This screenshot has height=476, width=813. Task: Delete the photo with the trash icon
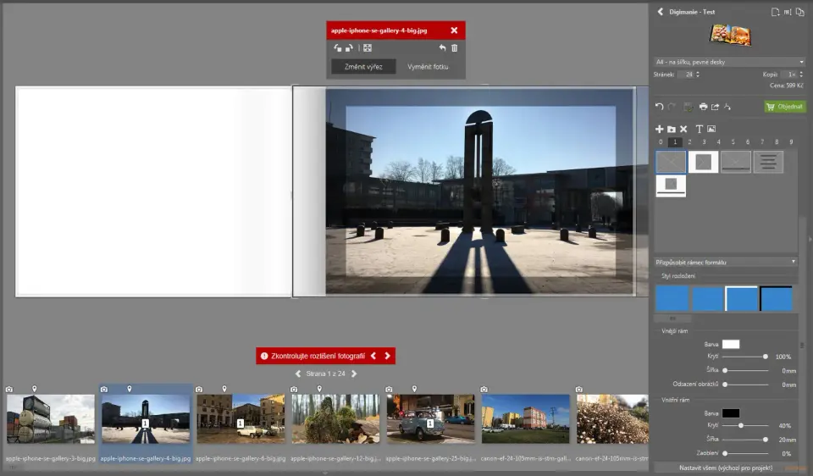(x=455, y=48)
